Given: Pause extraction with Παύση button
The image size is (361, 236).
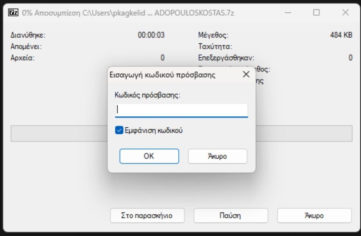Looking at the screenshot, I should (x=231, y=216).
